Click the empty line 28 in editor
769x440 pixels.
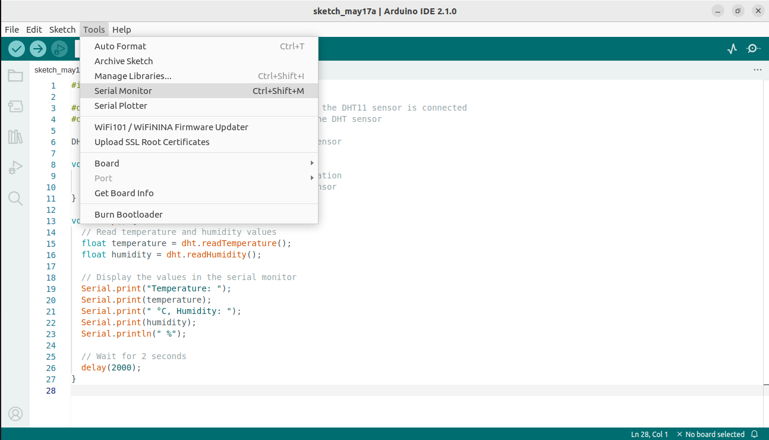(x=416, y=391)
